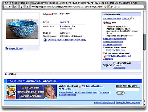The image size is (148, 112).
Task: Open the Larger Picture link
Action: pos(16,48)
